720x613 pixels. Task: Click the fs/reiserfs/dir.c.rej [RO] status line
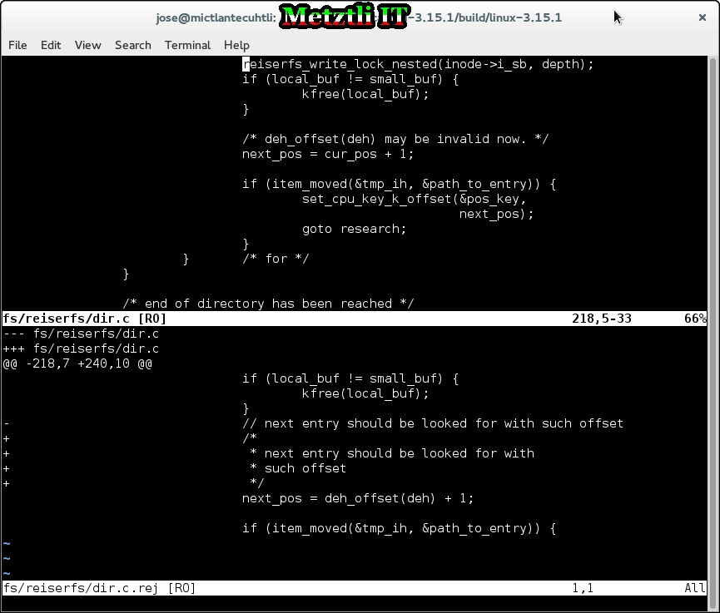pyautogui.click(x=355, y=588)
